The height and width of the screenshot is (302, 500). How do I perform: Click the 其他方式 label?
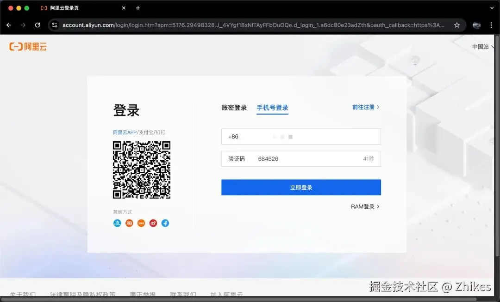click(x=122, y=212)
